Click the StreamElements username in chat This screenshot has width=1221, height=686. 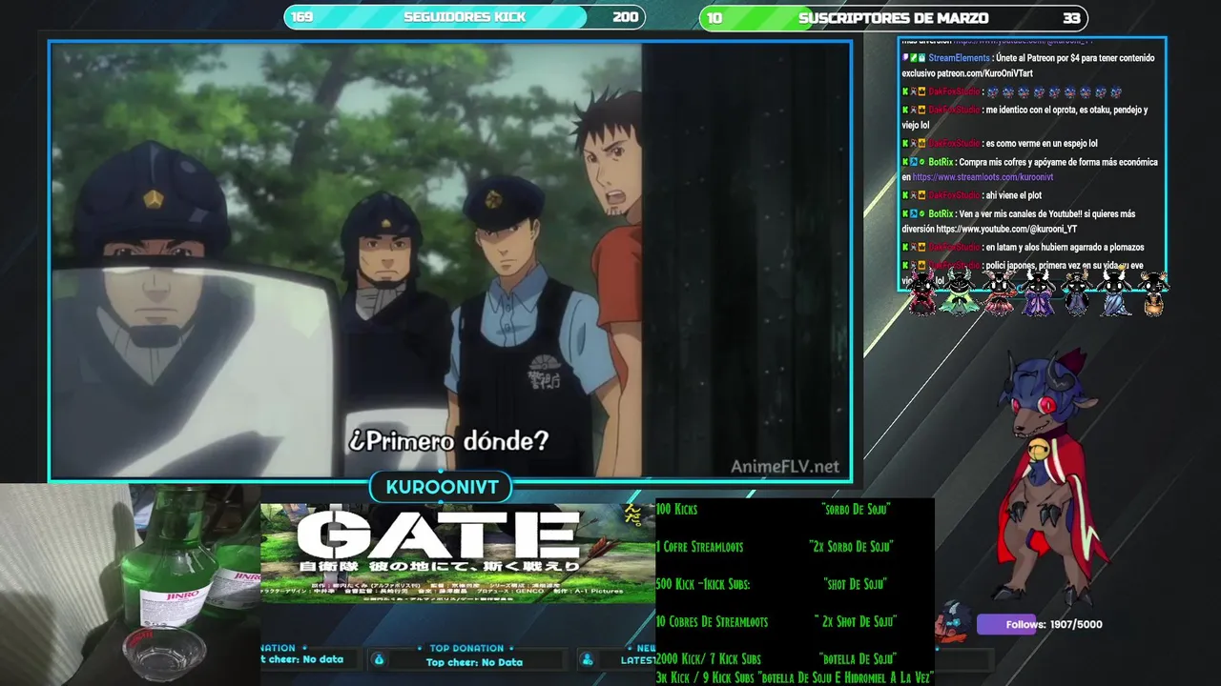960,58
